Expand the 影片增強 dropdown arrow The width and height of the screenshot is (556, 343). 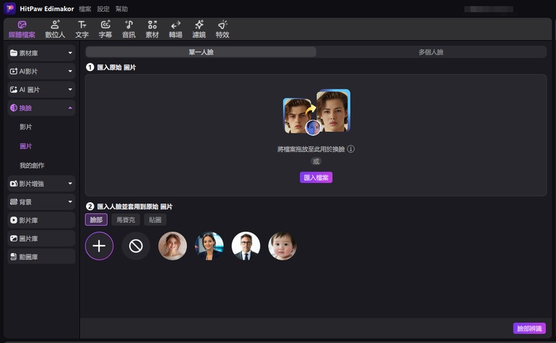click(70, 183)
